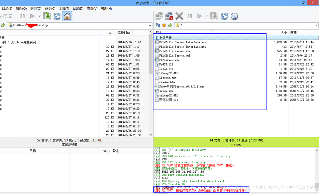Screen dimensions: 319x194
Task: Click the myweb remote status bar
Action: coord(236,142)
